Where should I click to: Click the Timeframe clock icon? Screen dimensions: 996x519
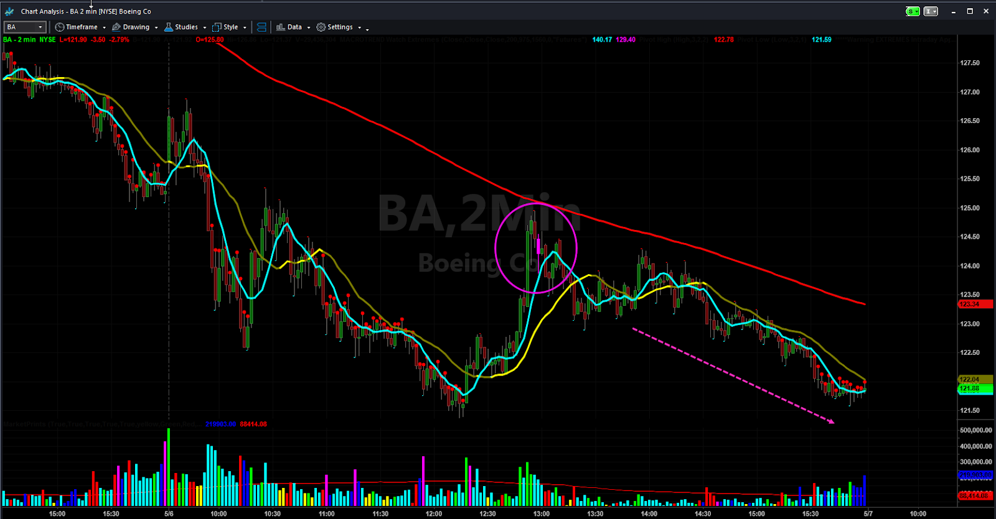click(x=60, y=27)
